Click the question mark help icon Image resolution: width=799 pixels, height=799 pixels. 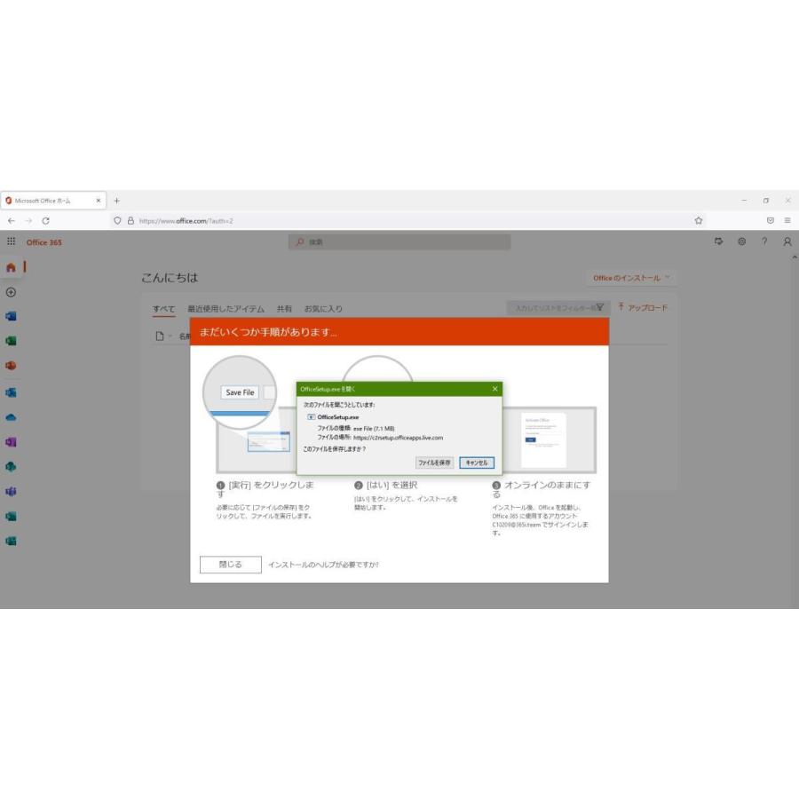coord(764,241)
